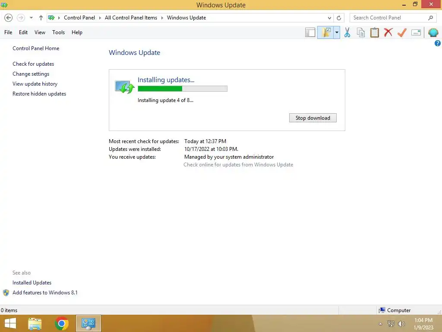
Task: Open Control Panel Home
Action: [36, 48]
